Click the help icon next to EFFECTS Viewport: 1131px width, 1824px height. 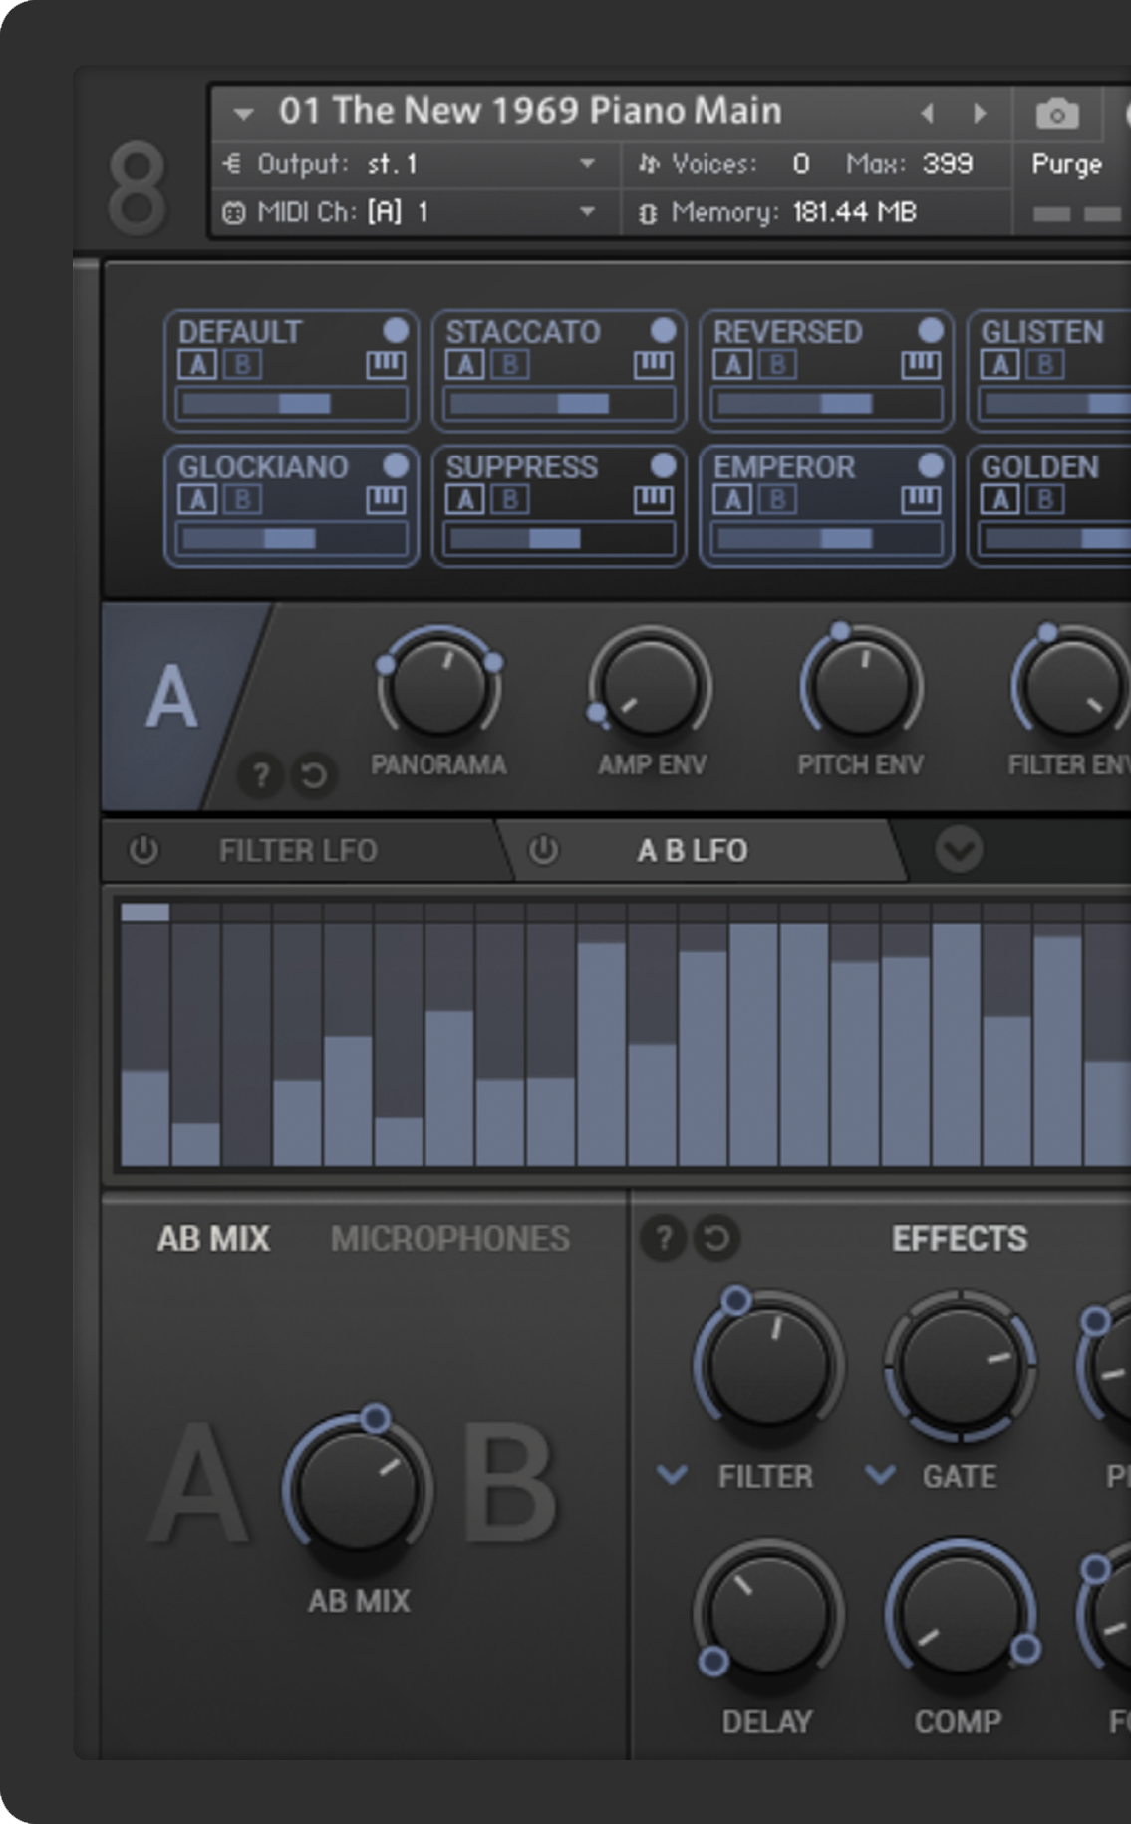point(664,1238)
